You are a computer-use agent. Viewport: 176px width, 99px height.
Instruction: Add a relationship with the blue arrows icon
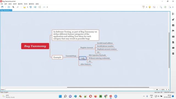click(x=31, y=7)
